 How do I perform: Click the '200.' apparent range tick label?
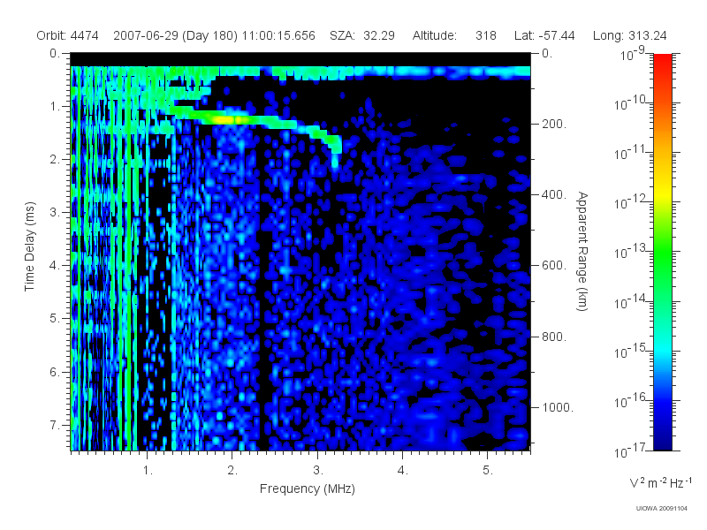(554, 124)
